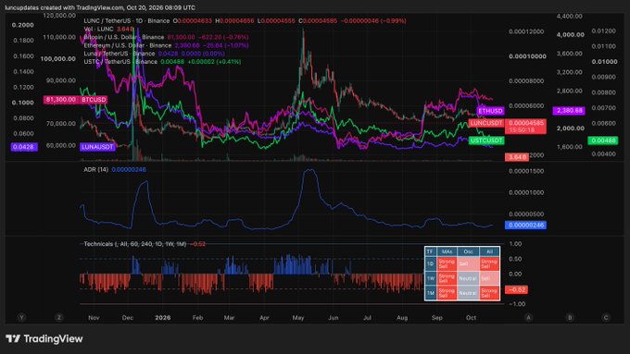Click the 0.00004585 LUNC price tag
Screen dimensions: 630x354
pyautogui.click(x=525, y=127)
